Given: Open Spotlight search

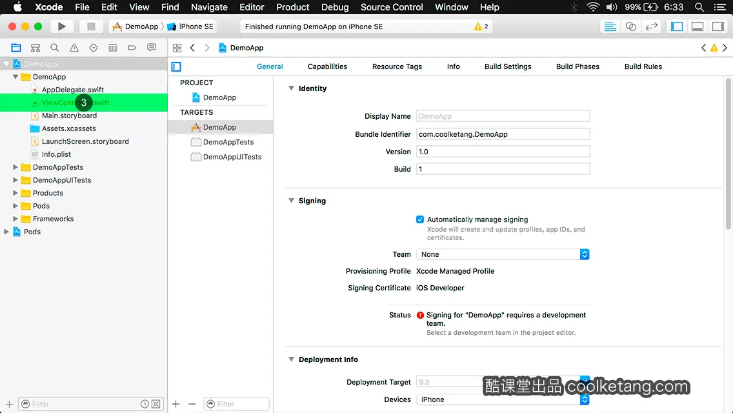Looking at the screenshot, I should pos(699,7).
